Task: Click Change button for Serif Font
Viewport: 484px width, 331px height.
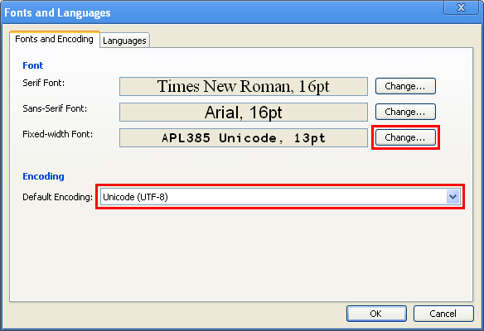Action: coord(405,86)
